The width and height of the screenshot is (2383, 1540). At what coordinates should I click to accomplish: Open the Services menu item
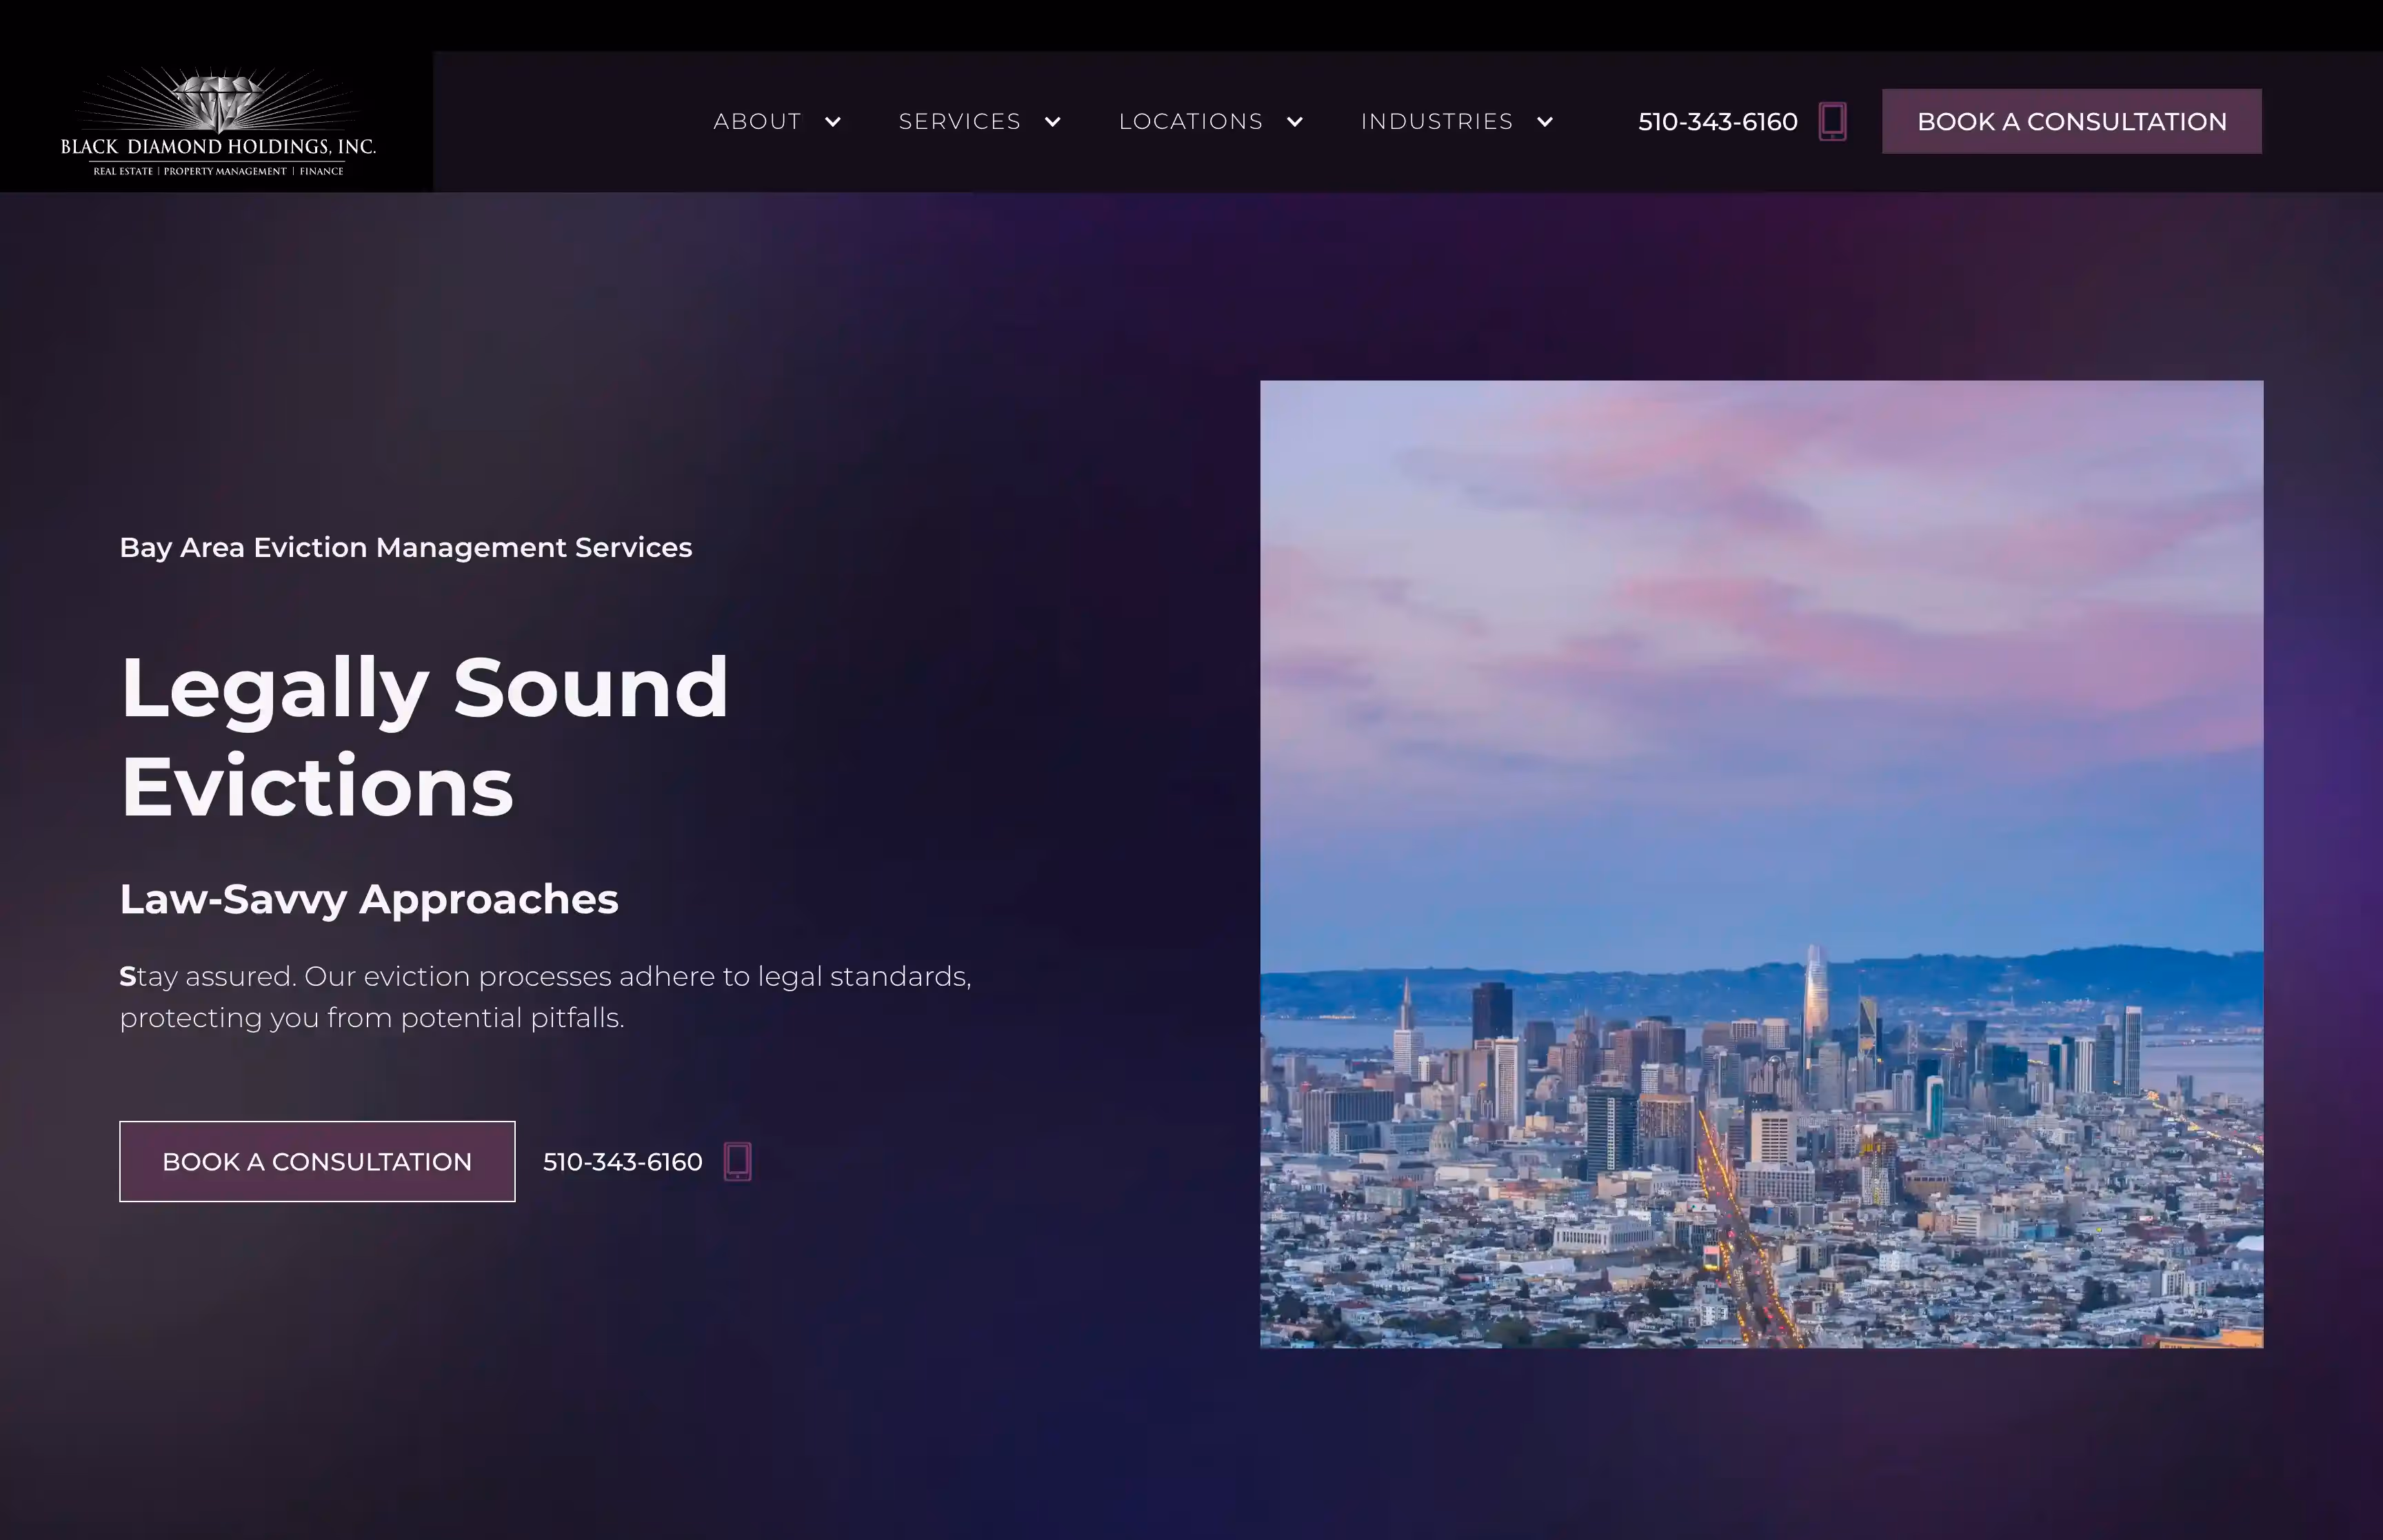(x=959, y=122)
